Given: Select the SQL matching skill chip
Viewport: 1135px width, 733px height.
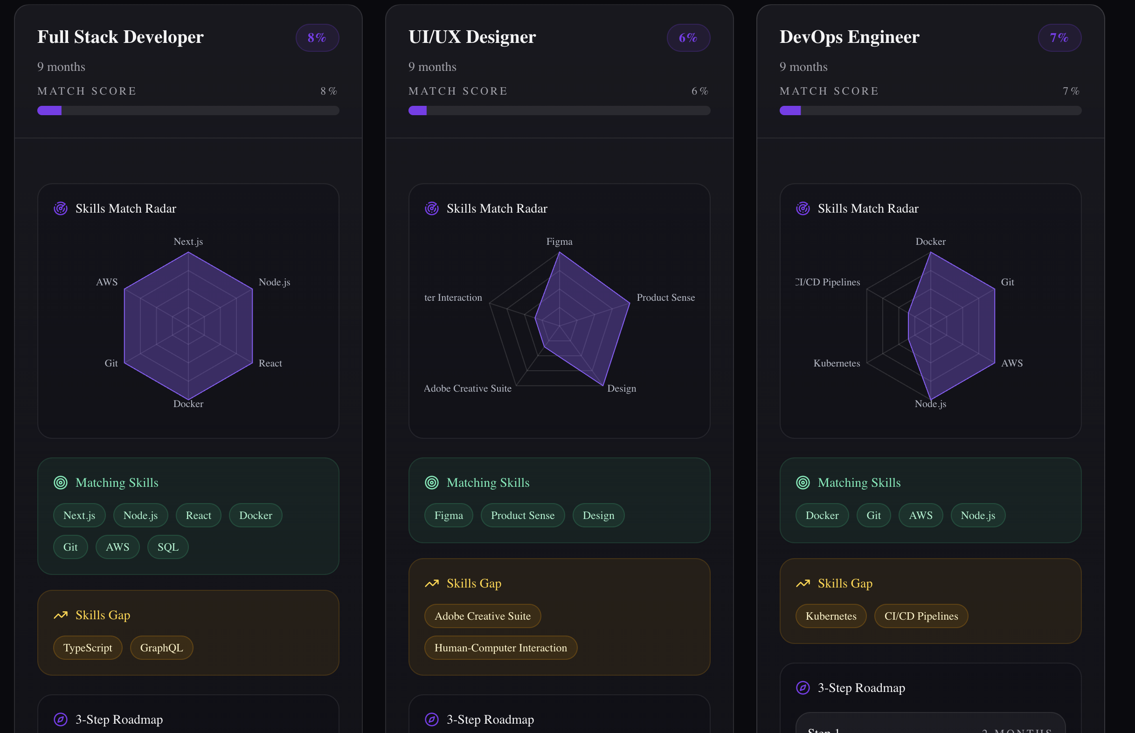Looking at the screenshot, I should click(x=168, y=547).
